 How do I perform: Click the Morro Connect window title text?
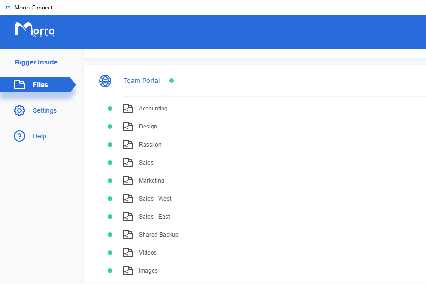point(34,7)
